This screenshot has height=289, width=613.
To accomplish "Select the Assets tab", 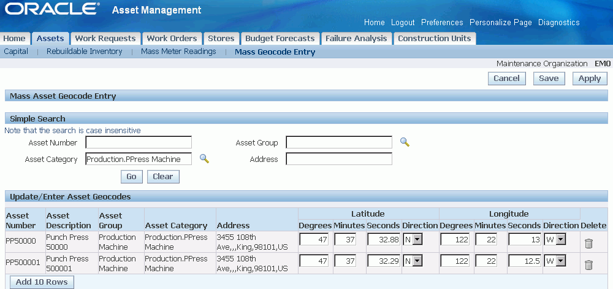I will click(x=50, y=38).
